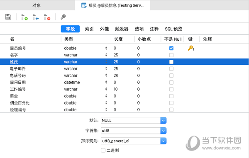249x158 pixels.
Task: Select the 雇员 @雇员信息 tab
Action: pyautogui.click(x=112, y=5)
